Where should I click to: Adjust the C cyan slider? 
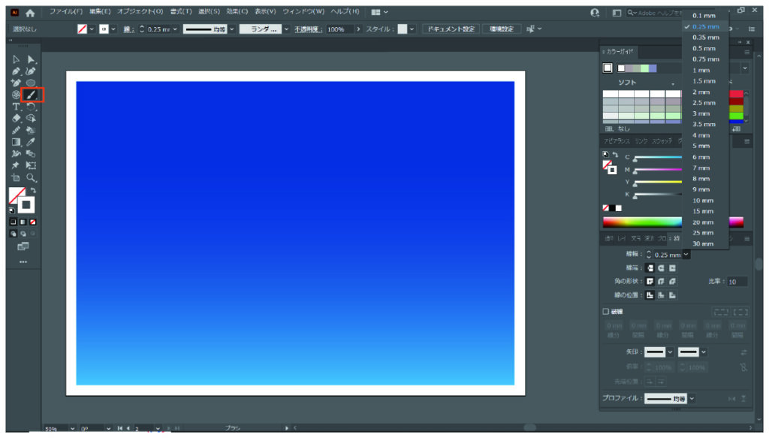click(x=658, y=158)
